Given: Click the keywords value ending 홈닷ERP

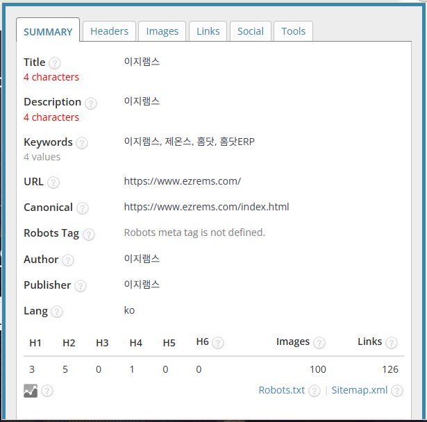Looking at the screenshot, I should tap(190, 142).
